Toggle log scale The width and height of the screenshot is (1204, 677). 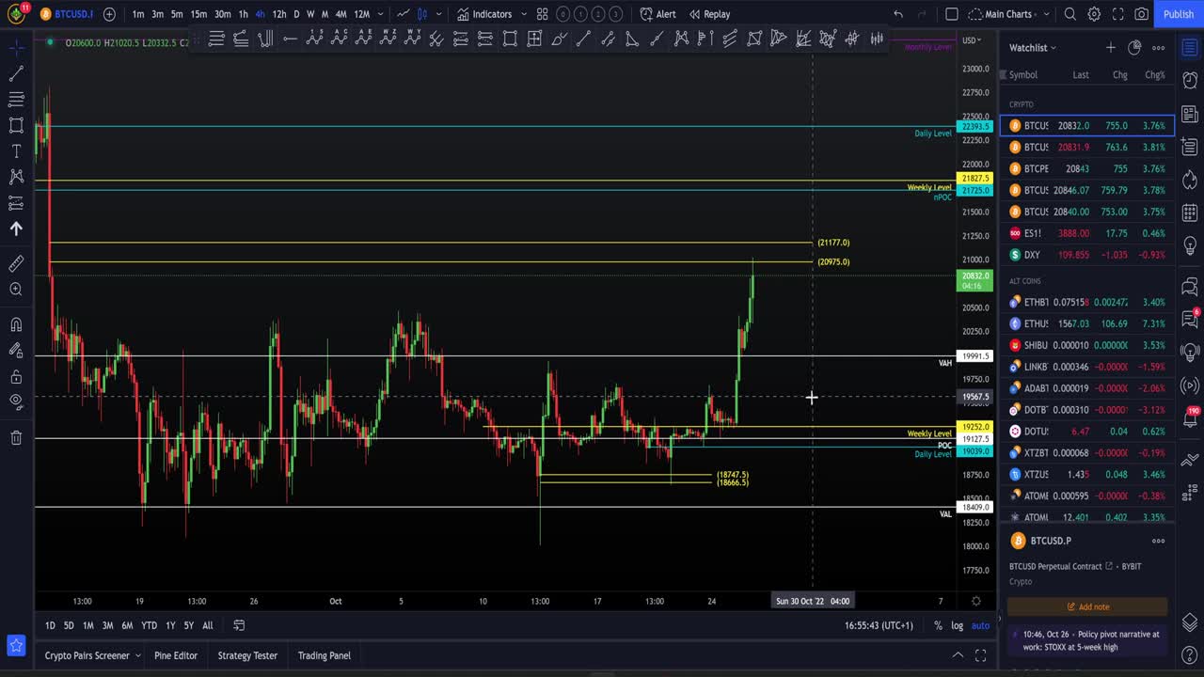coord(958,625)
